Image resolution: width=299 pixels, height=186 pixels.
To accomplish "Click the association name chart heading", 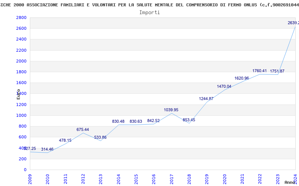I will (x=149, y=5).
